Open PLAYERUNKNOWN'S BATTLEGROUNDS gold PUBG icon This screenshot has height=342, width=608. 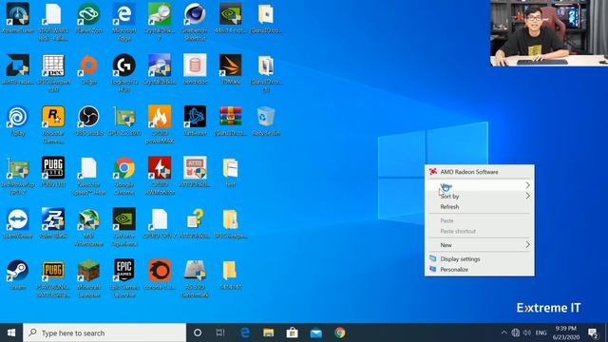point(53,277)
